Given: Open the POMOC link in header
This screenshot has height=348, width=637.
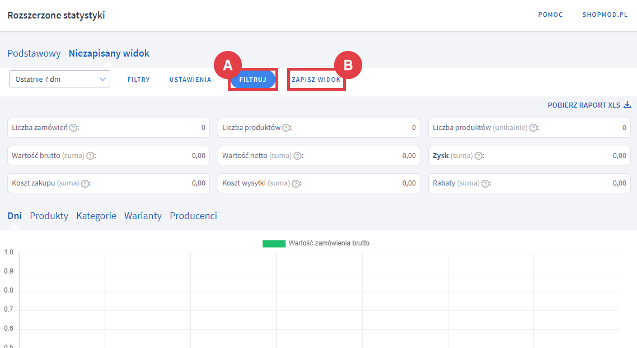Looking at the screenshot, I should (550, 15).
